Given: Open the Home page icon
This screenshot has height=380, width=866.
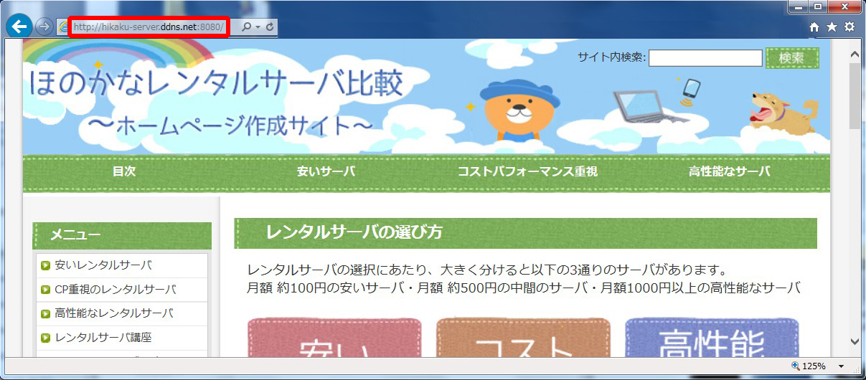Looking at the screenshot, I should coord(814,27).
